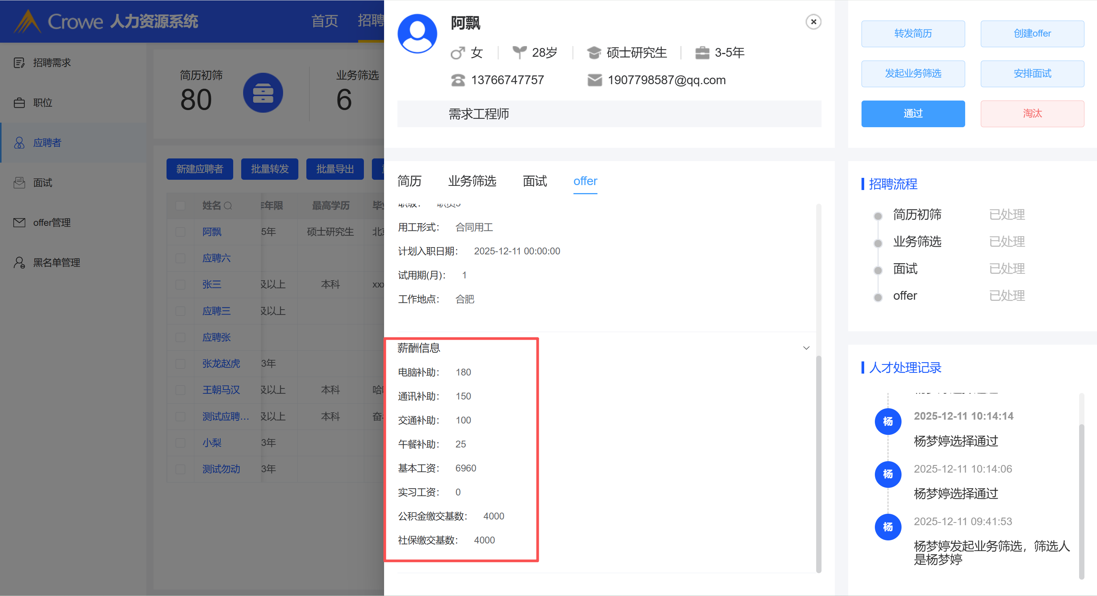Click the blue 通过 button
Viewport: 1097px width, 596px height.
pos(913,113)
